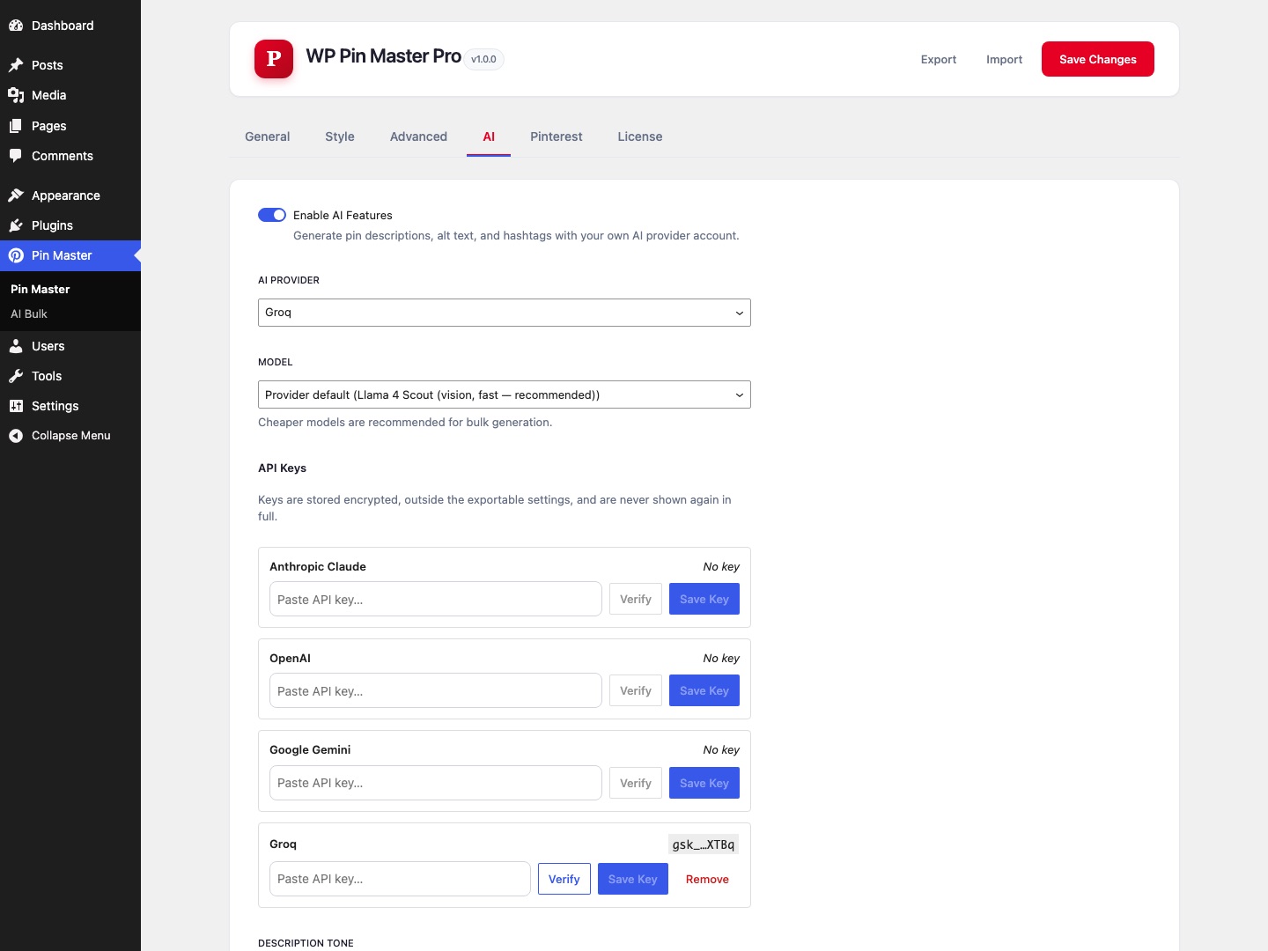
Task: Focus the Anthropic Claude API key field
Action: pos(436,599)
